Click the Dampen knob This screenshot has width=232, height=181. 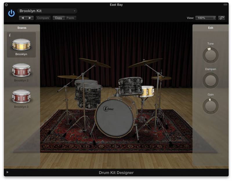tap(210, 81)
